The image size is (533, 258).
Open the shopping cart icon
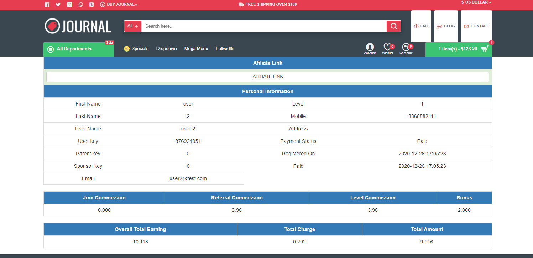pyautogui.click(x=484, y=48)
